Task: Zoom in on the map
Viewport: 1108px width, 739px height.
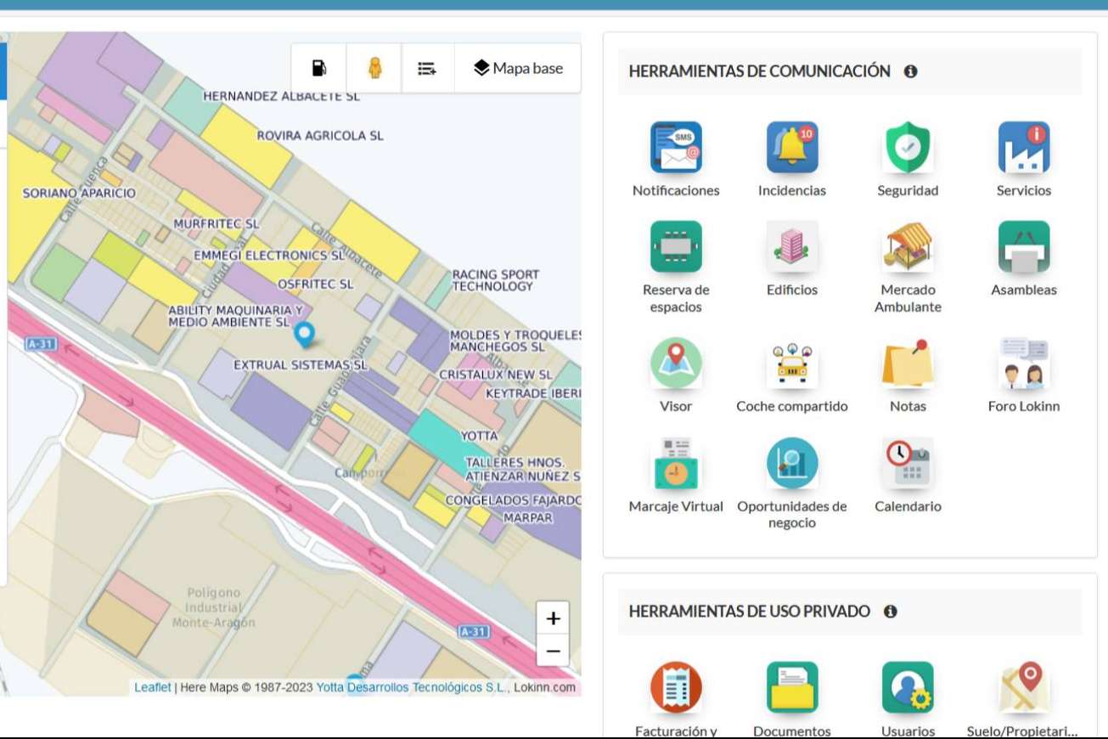Action: pos(553,618)
